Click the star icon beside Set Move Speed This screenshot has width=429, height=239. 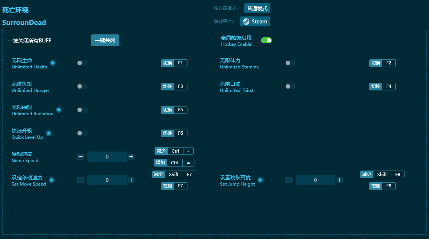[52, 180]
